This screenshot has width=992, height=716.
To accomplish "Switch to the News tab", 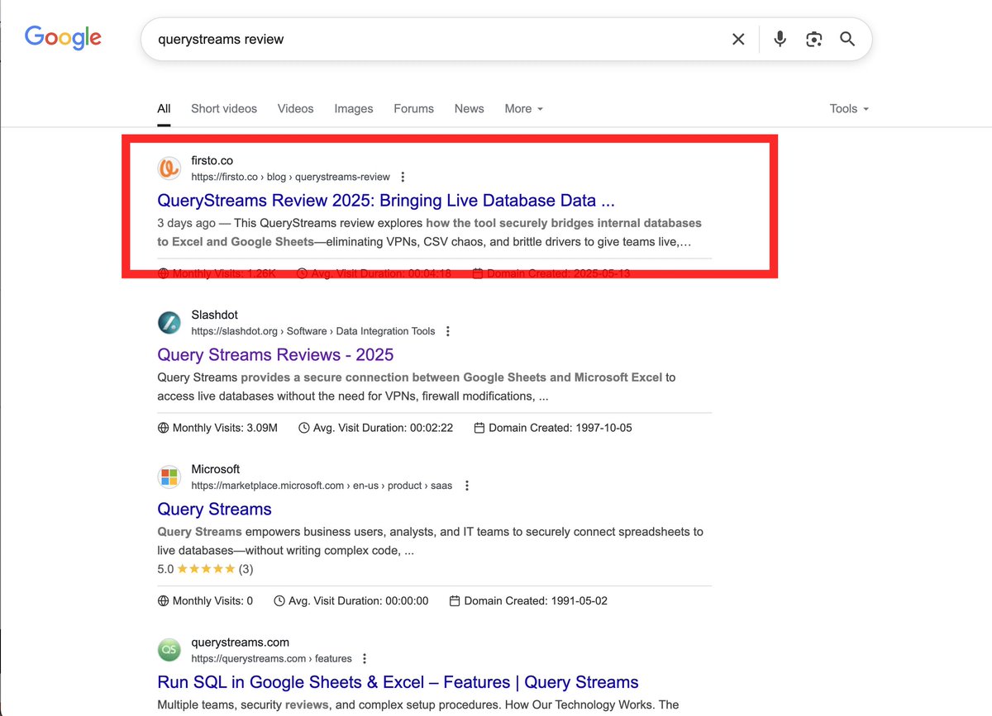I will tap(470, 108).
